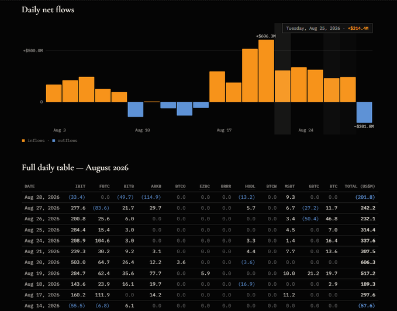The image size is (397, 311).
Task: Click the Aug 17 orange inflow bar
Action: 218,87
